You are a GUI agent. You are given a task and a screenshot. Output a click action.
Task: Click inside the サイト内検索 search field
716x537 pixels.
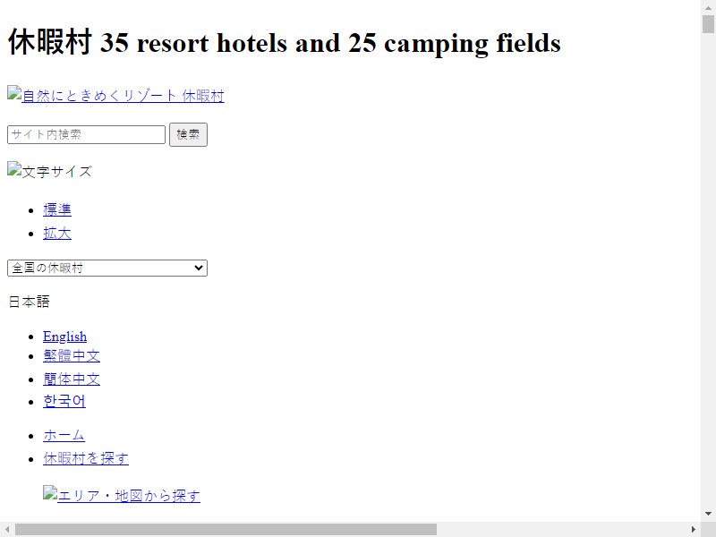pyautogui.click(x=86, y=135)
